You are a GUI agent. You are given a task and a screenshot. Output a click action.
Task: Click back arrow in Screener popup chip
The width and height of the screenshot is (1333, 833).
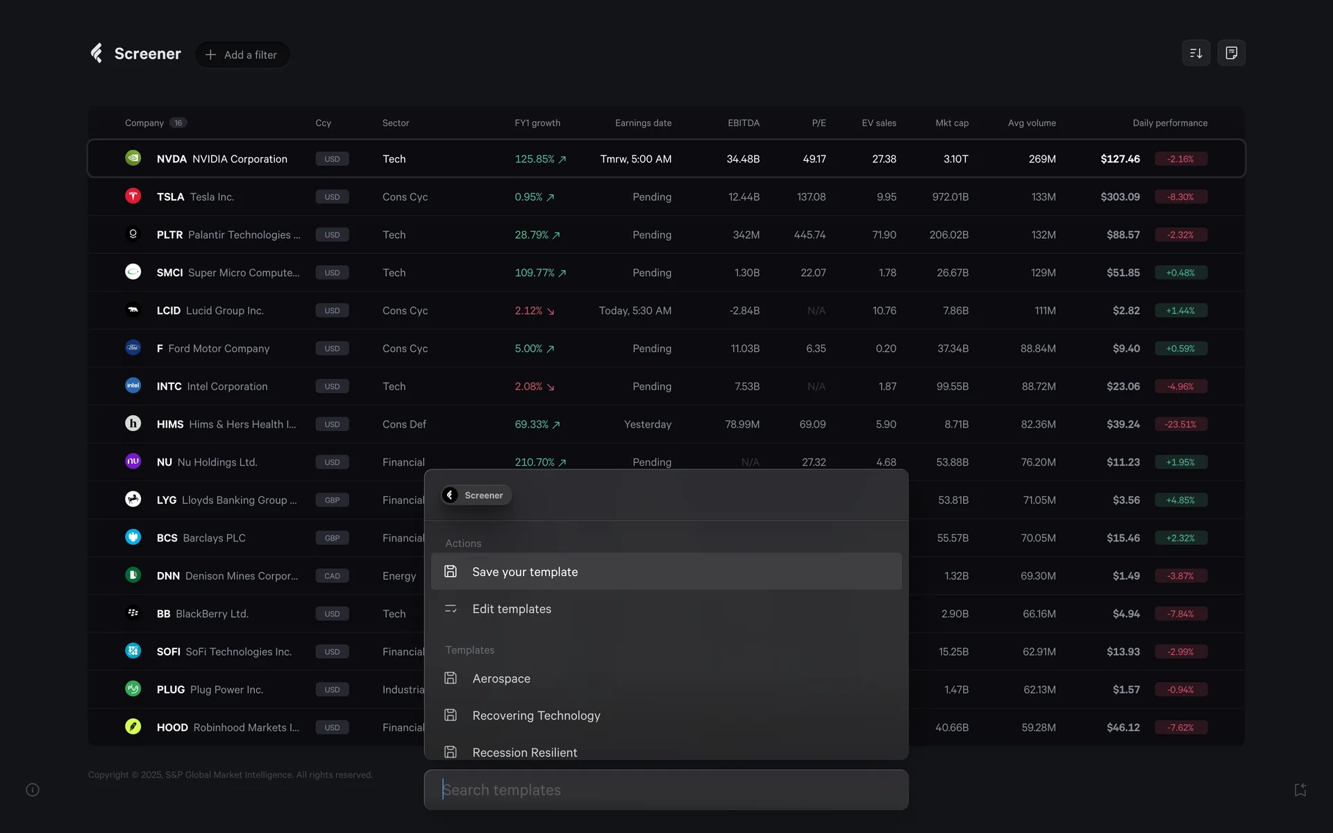[x=451, y=495]
